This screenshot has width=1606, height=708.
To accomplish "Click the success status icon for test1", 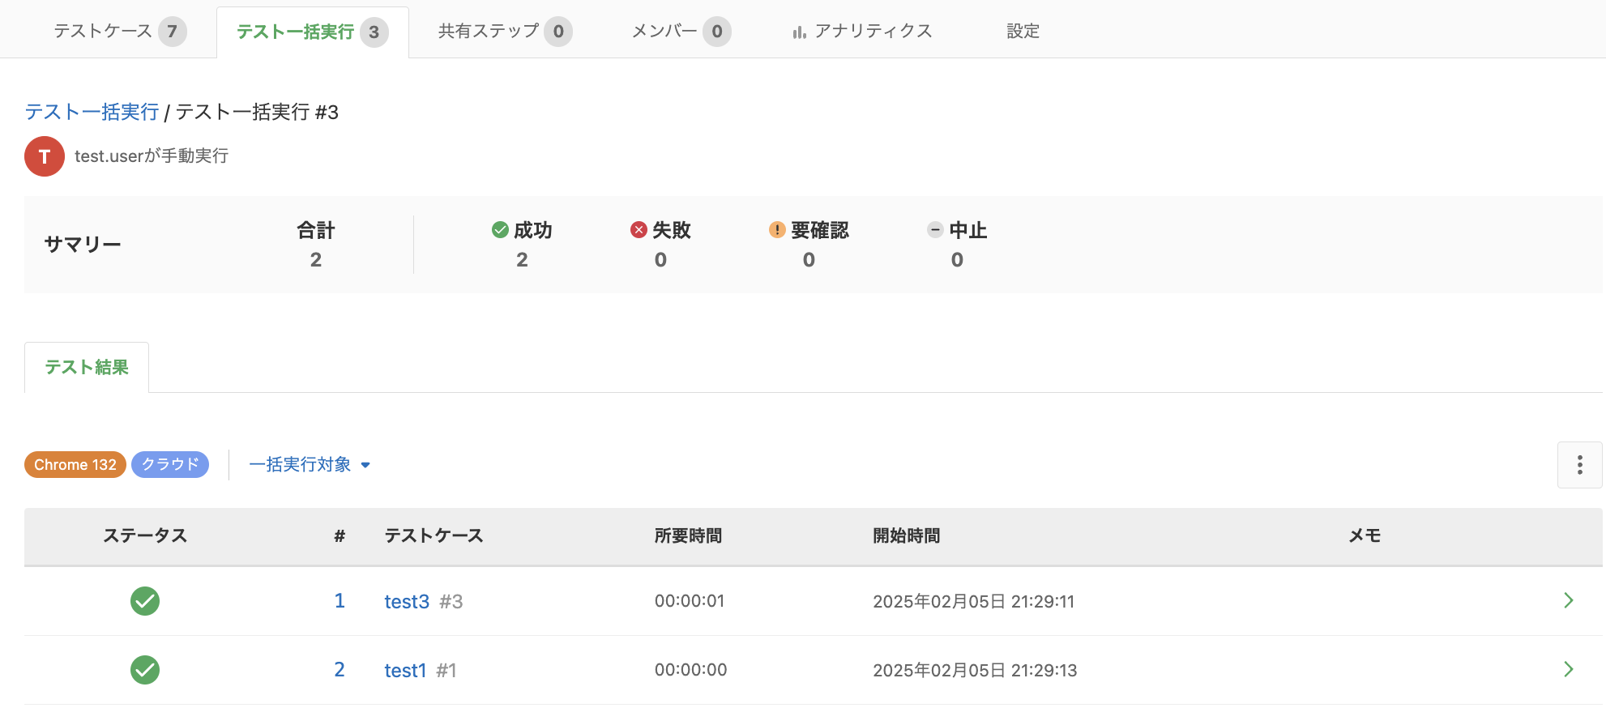I will click(x=145, y=670).
